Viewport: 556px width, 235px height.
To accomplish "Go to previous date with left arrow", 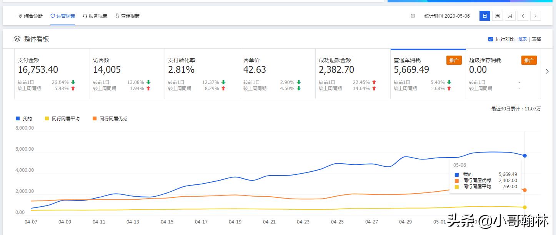I will pos(523,16).
